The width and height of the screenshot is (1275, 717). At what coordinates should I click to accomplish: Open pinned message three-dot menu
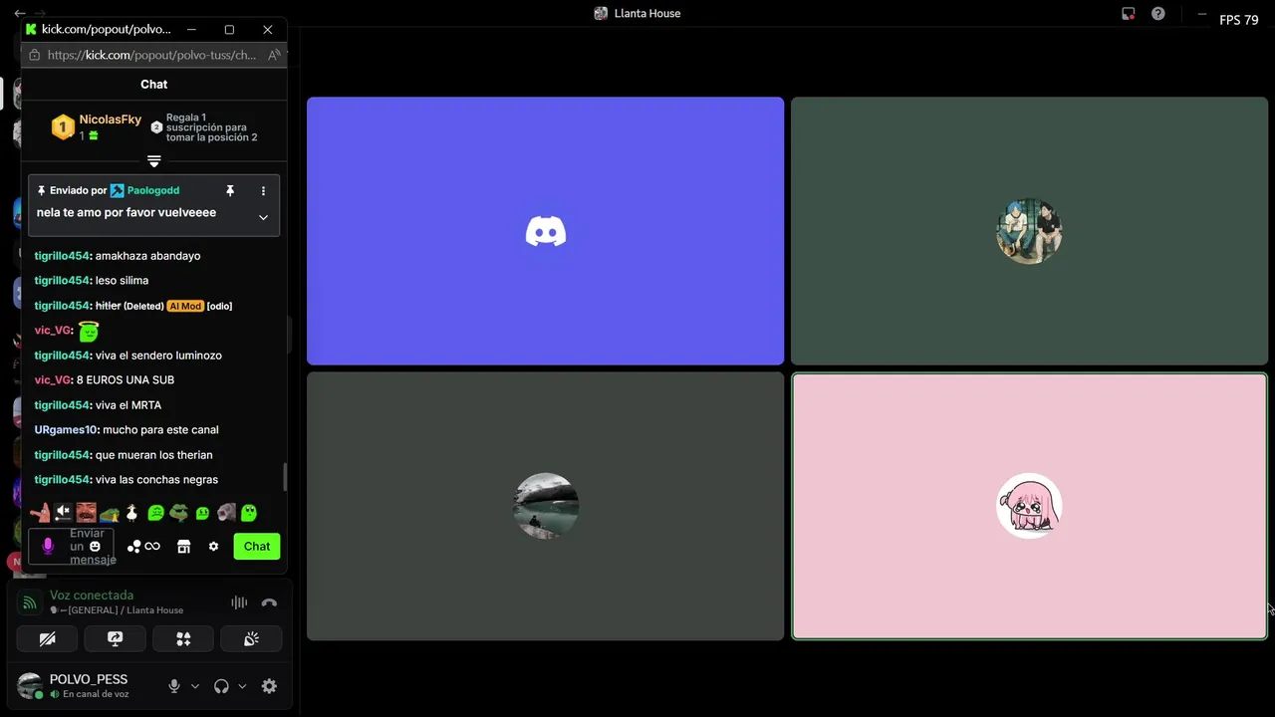tap(263, 190)
